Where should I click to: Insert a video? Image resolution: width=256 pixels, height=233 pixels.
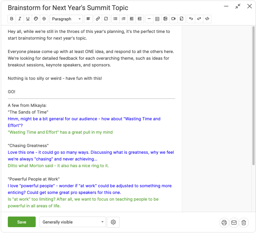pyautogui.click(x=173, y=19)
